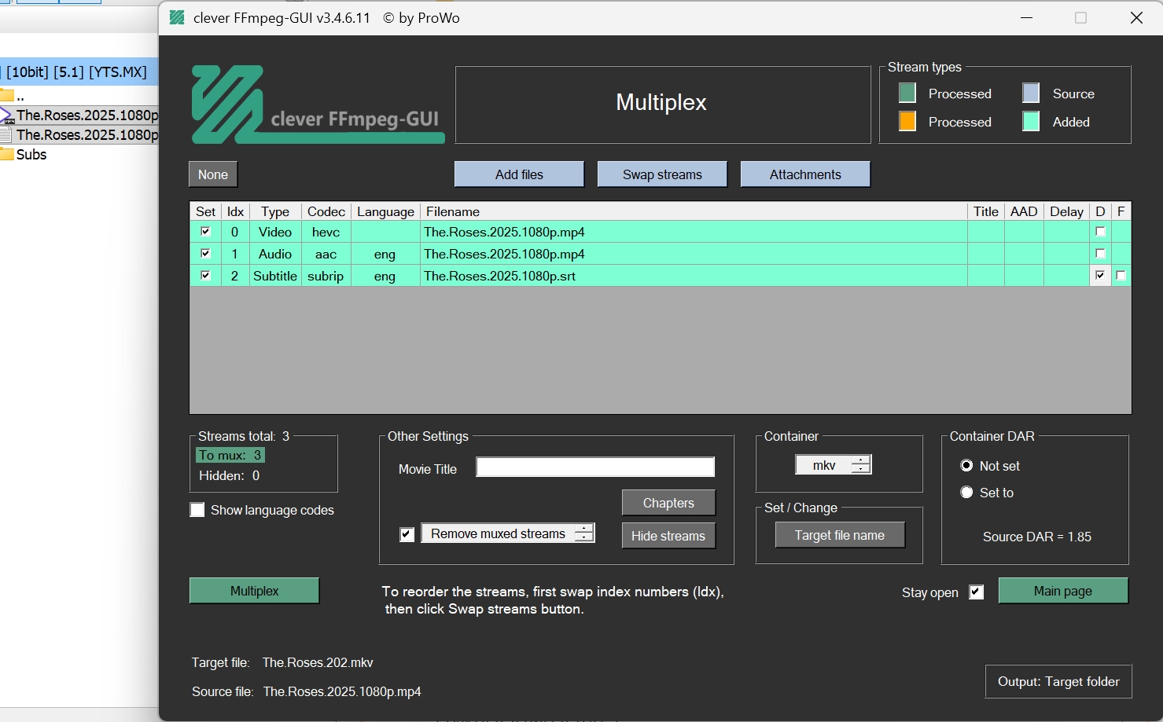Uncheck the Remove muxed streams checkbox
Viewport: 1163px width, 722px height.
point(407,534)
